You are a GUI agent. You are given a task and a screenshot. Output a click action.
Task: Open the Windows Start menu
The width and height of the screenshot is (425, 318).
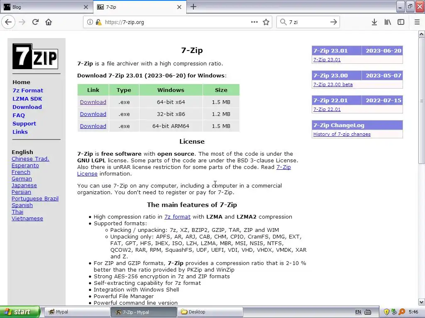coord(20,312)
